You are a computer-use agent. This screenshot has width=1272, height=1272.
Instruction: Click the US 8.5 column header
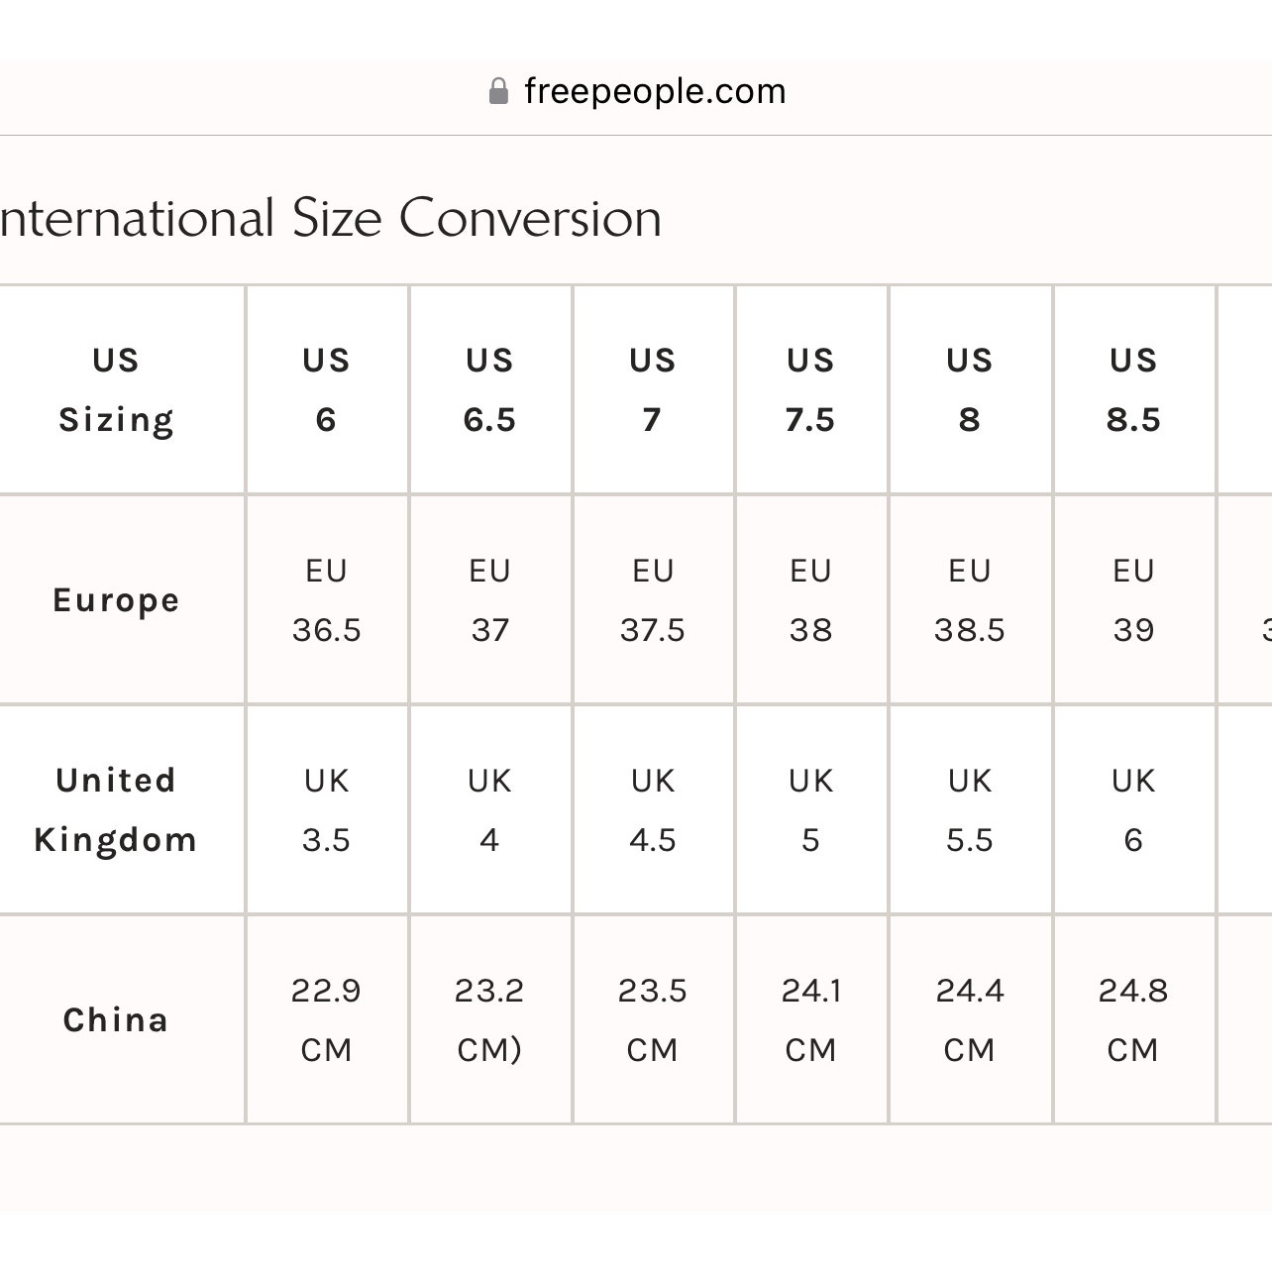(1134, 389)
